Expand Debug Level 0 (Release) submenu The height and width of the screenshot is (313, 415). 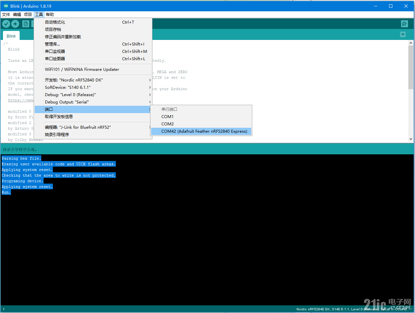(x=93, y=95)
